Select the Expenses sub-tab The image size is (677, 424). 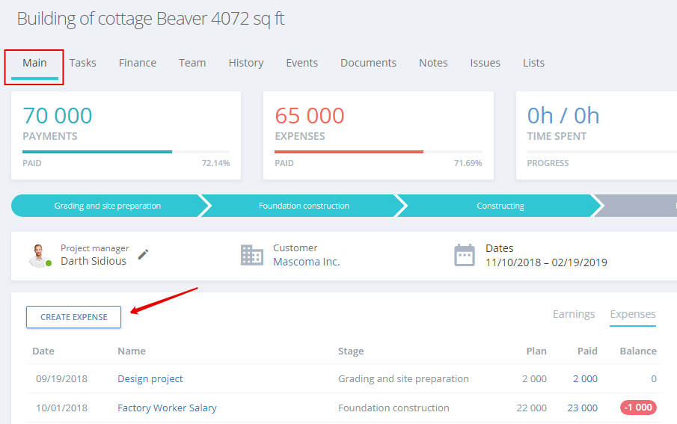pyautogui.click(x=633, y=314)
